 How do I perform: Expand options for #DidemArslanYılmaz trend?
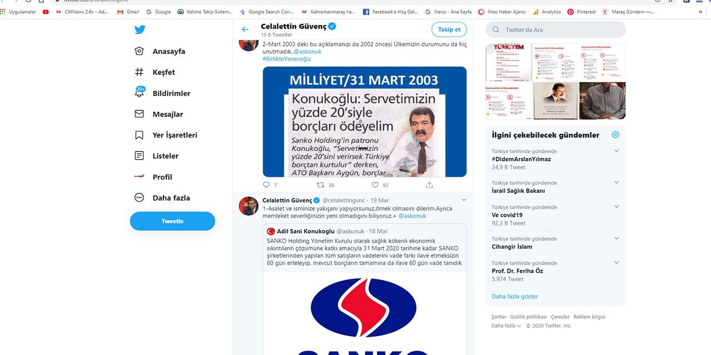pos(615,150)
